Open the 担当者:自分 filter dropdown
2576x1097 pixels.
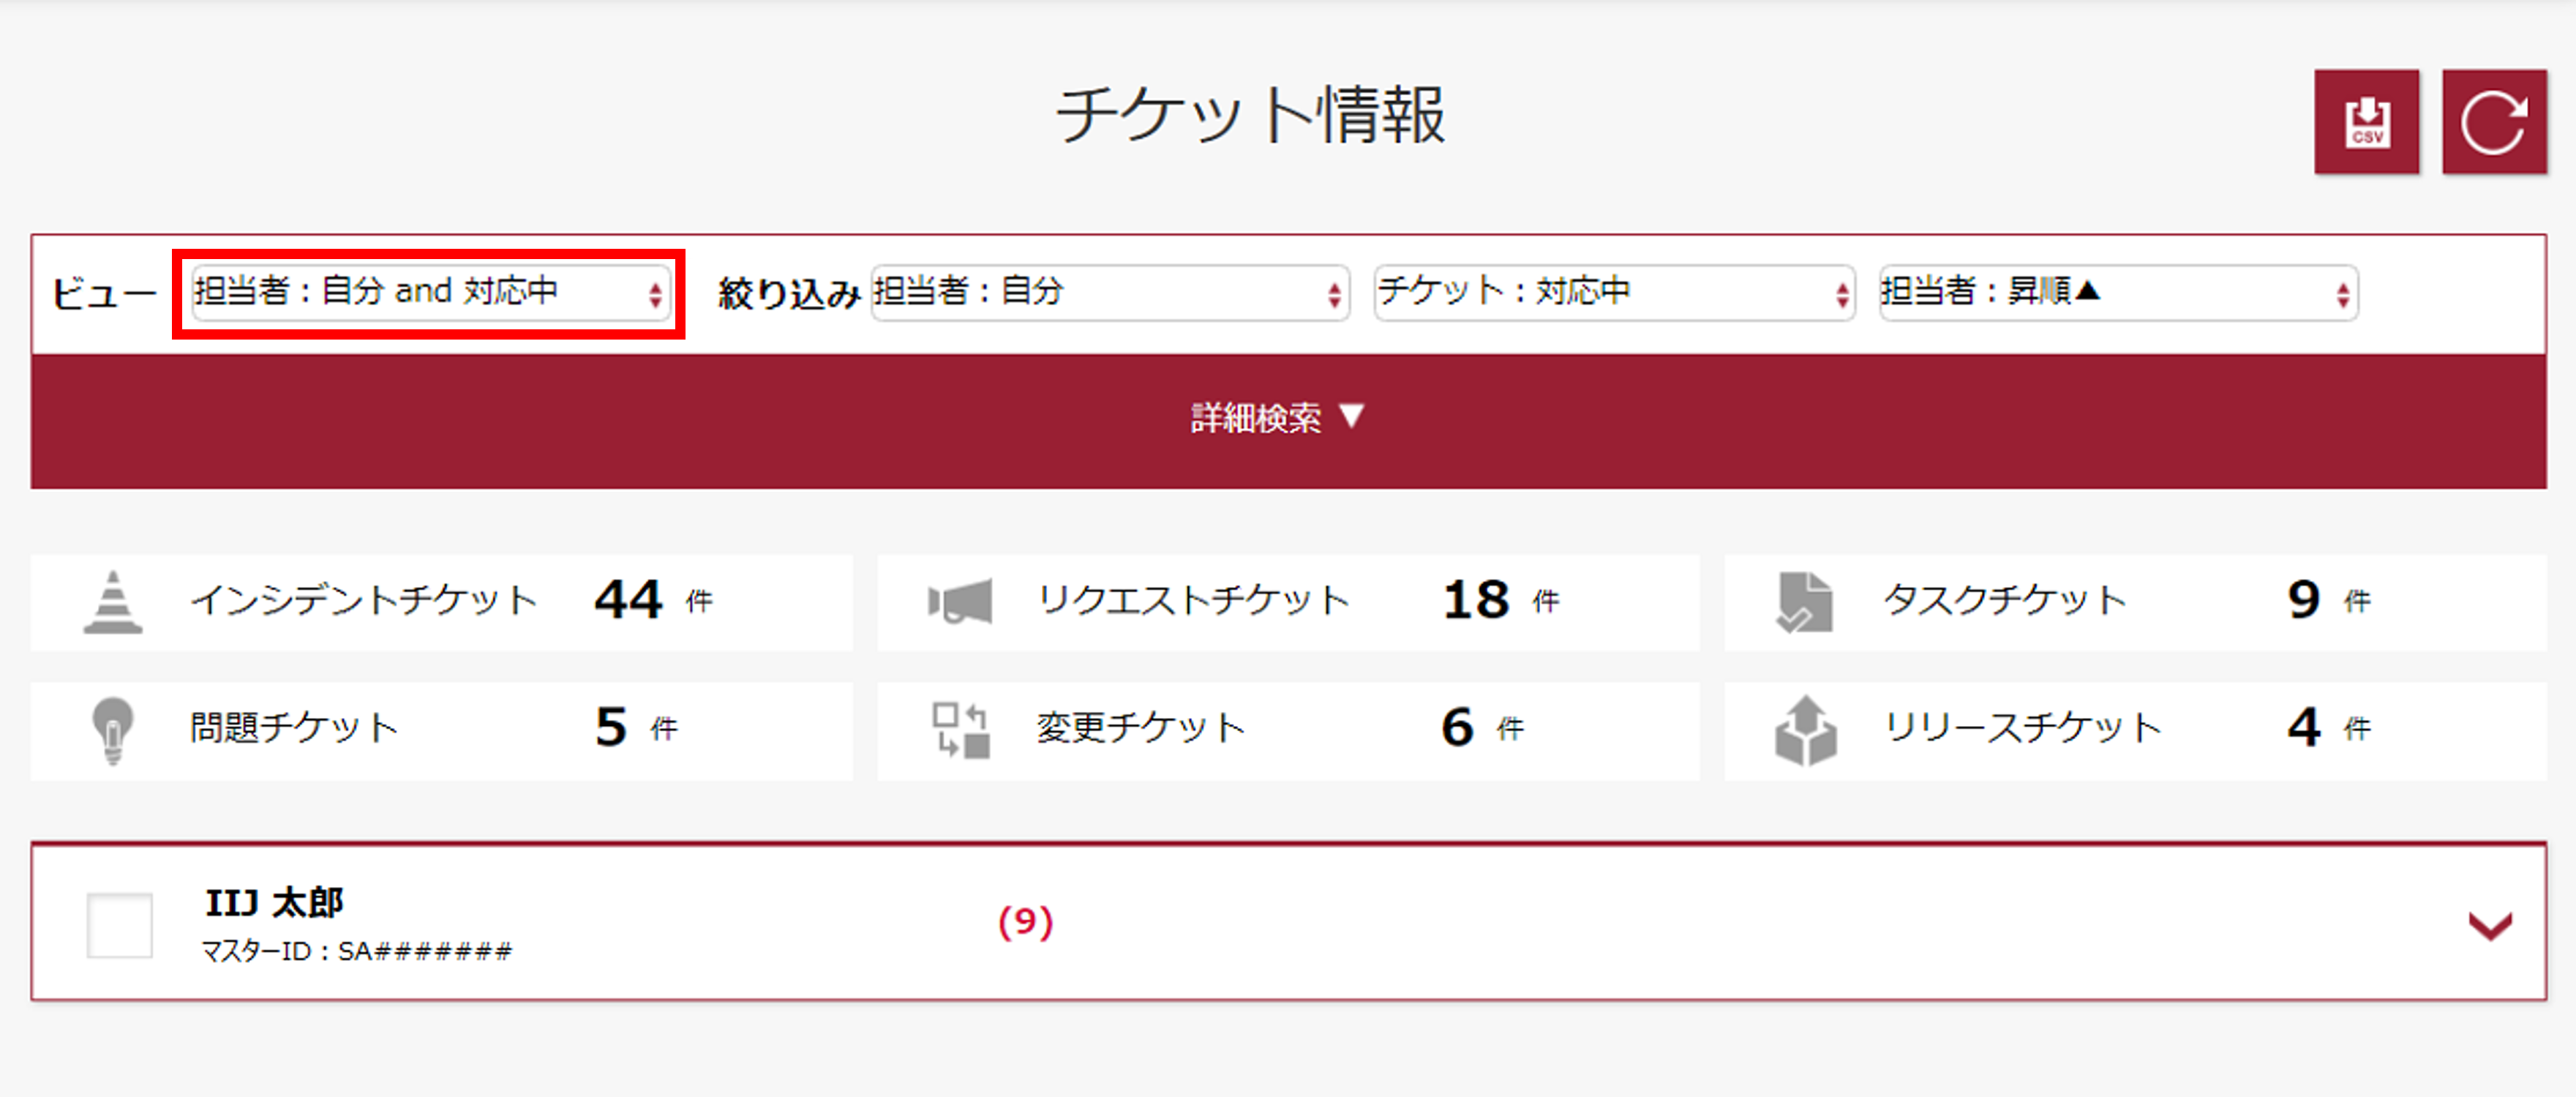tap(1110, 293)
